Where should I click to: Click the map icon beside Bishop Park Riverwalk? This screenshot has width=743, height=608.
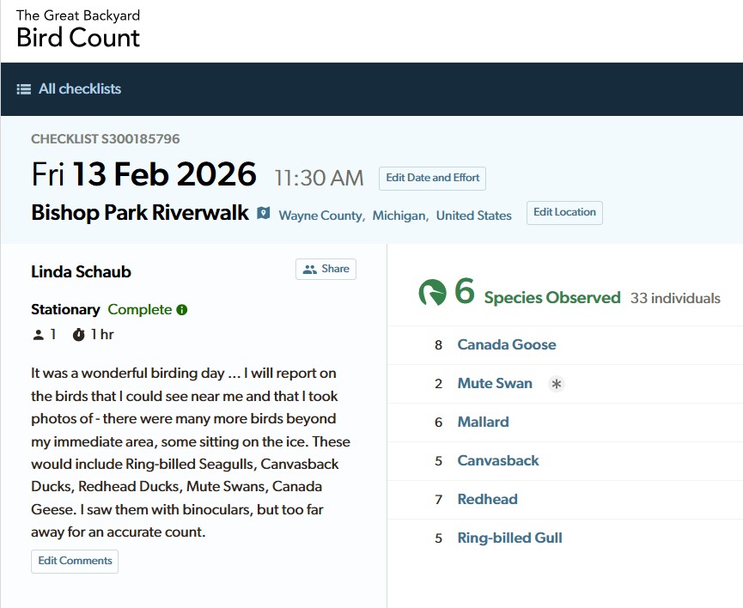coord(264,213)
